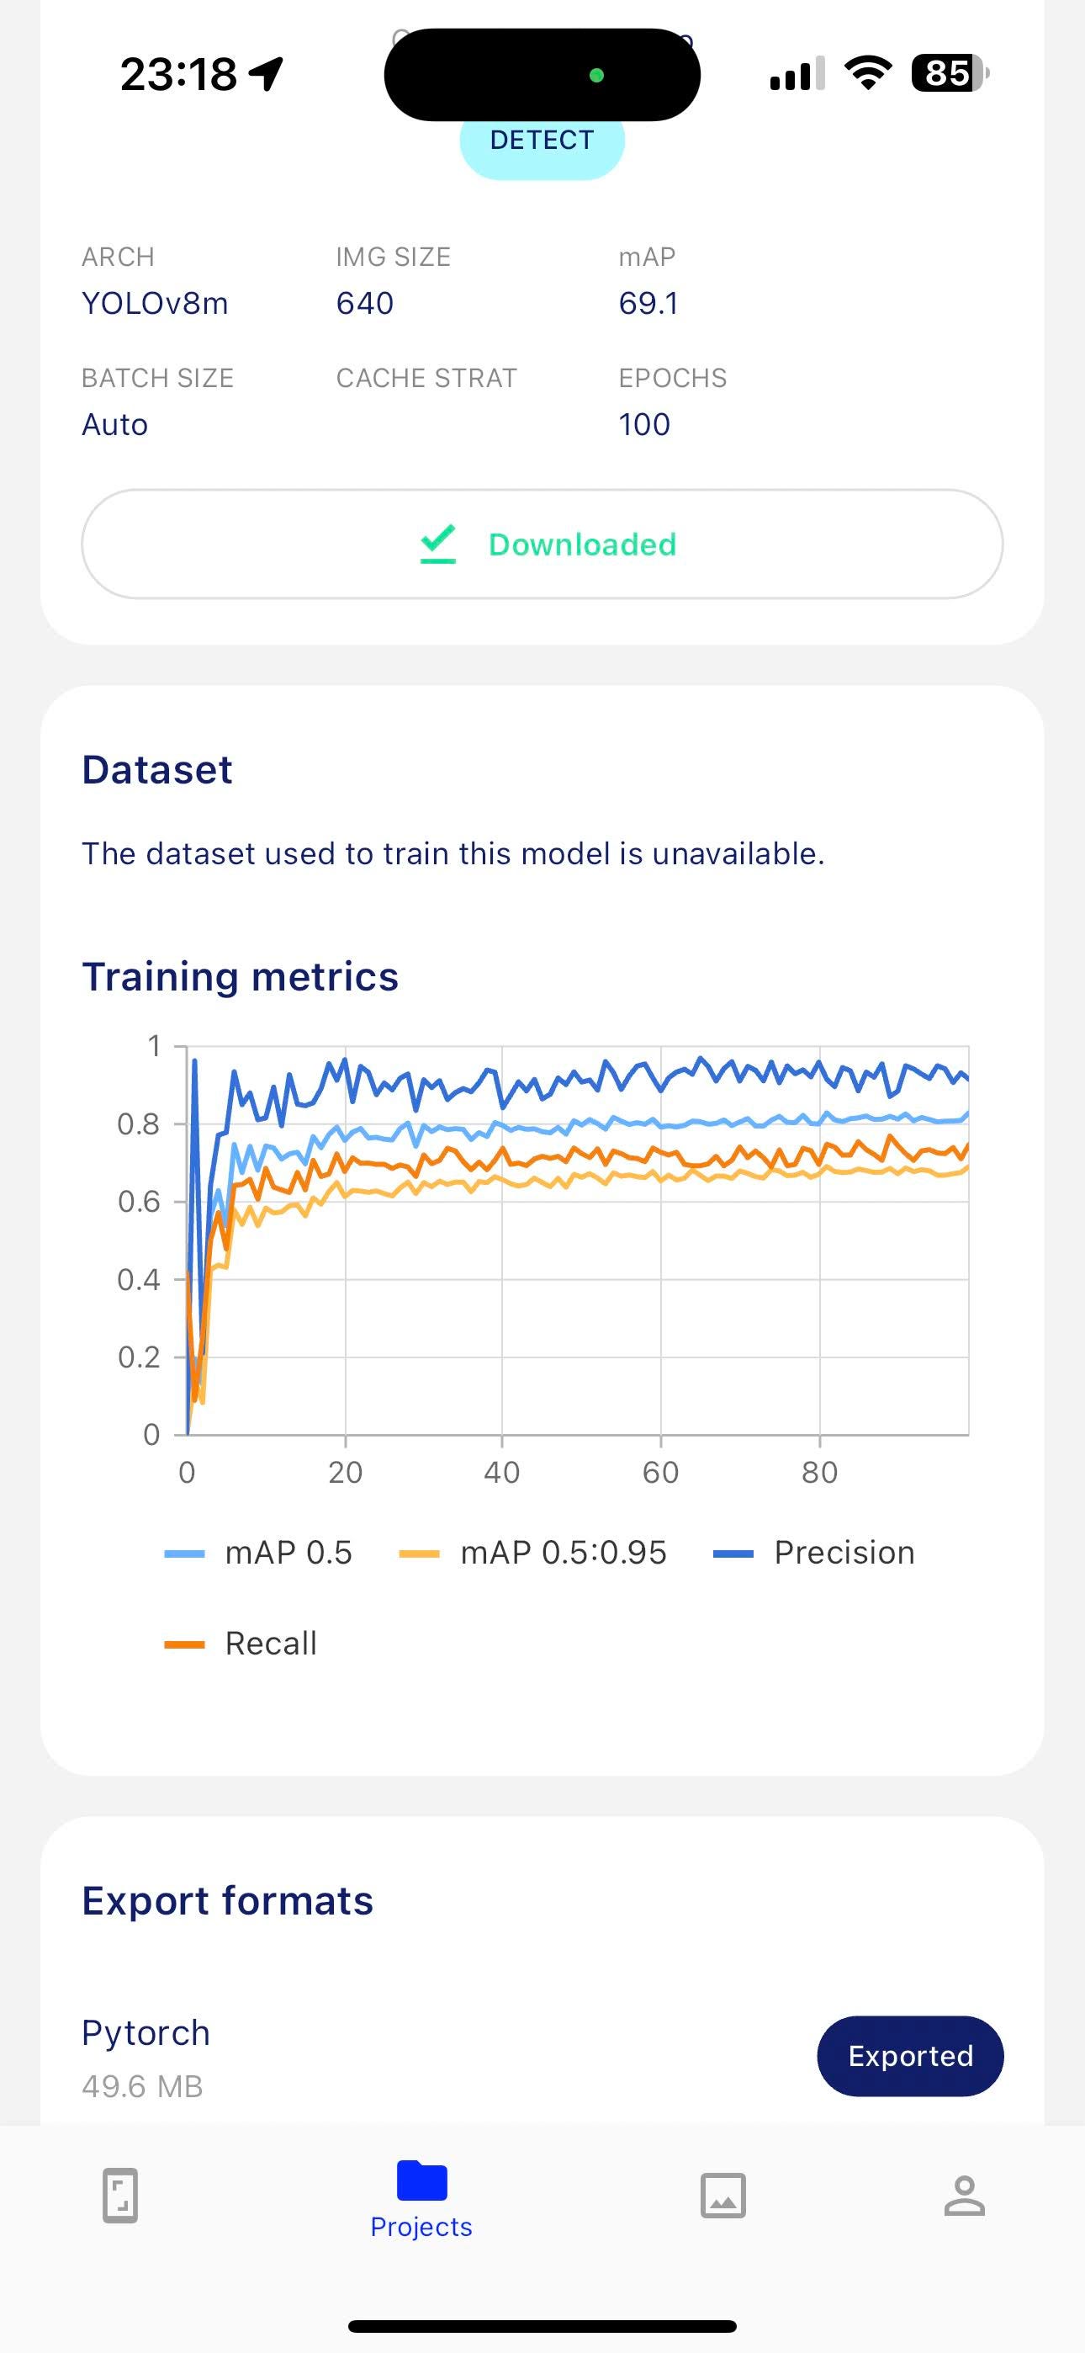Toggle the Recall legend series
Image resolution: width=1085 pixels, height=2353 pixels.
point(241,1644)
